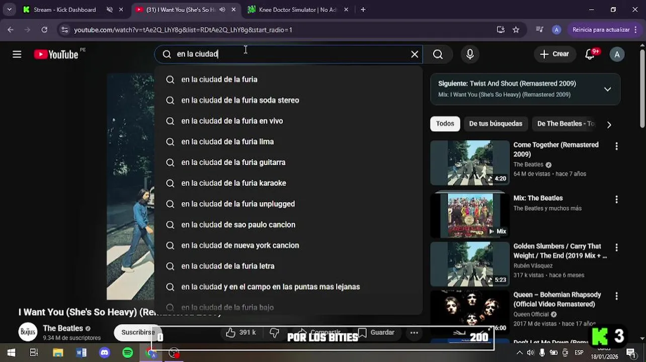Open options for Mix: The Beatles
646x362 pixels.
click(616, 200)
